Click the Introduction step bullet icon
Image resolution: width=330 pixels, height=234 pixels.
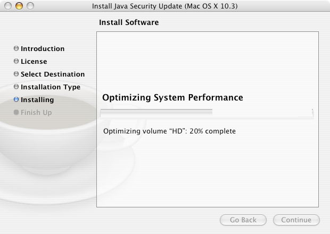click(16, 49)
